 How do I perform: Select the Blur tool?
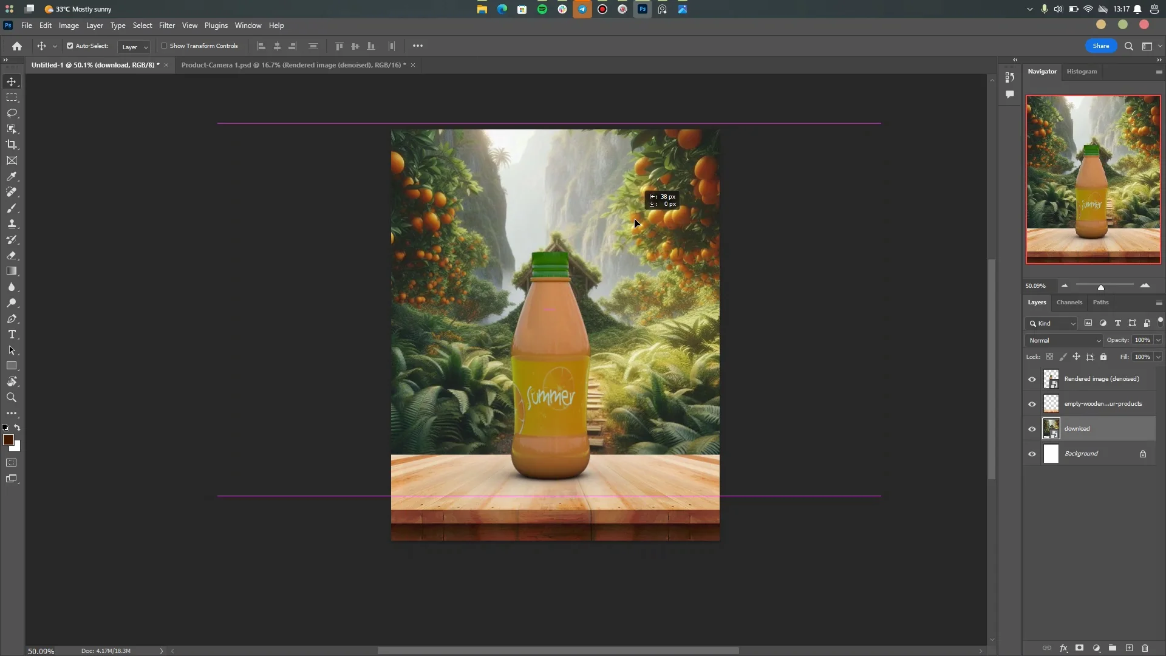click(12, 287)
